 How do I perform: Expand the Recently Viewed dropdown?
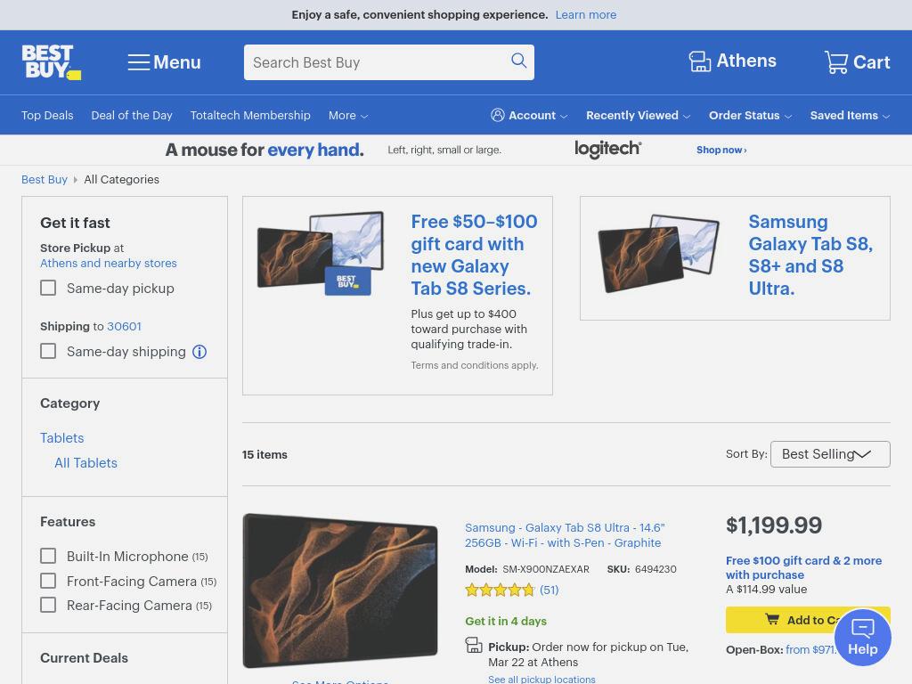coord(638,115)
